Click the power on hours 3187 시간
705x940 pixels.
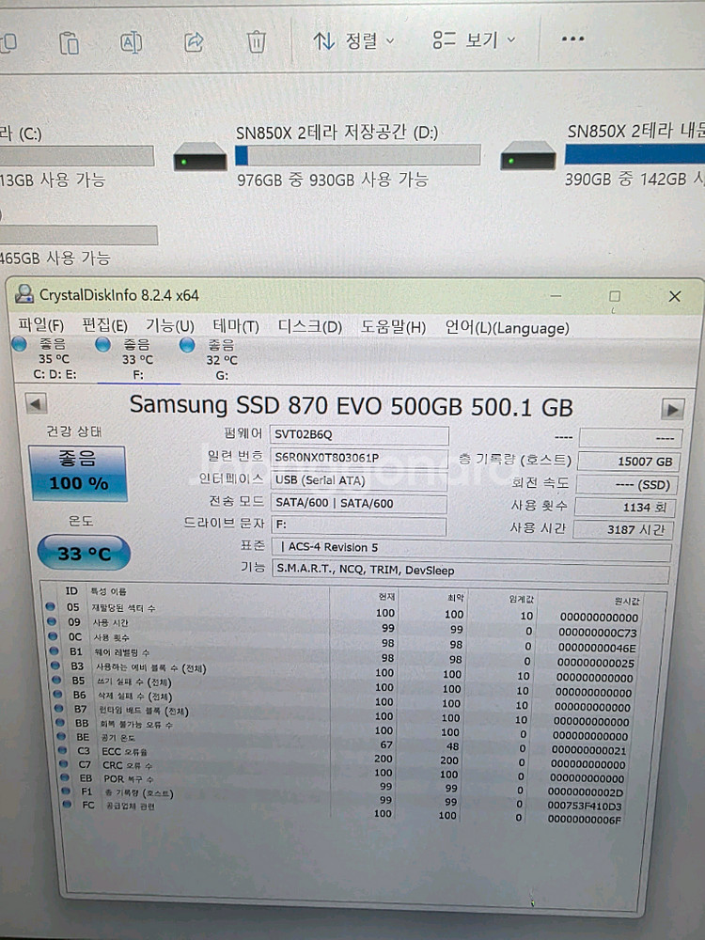coord(622,529)
